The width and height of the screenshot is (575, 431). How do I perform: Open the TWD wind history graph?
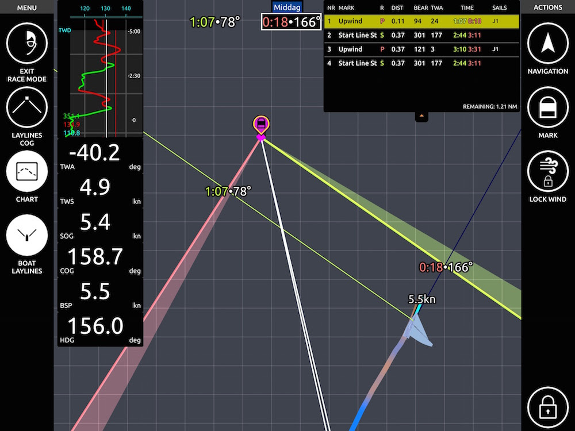coord(100,69)
